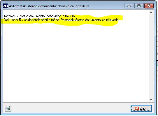This screenshot has height=116, width=158.
Task: Open the MIT application icon menu in title bar
Action: (x=5, y=6)
